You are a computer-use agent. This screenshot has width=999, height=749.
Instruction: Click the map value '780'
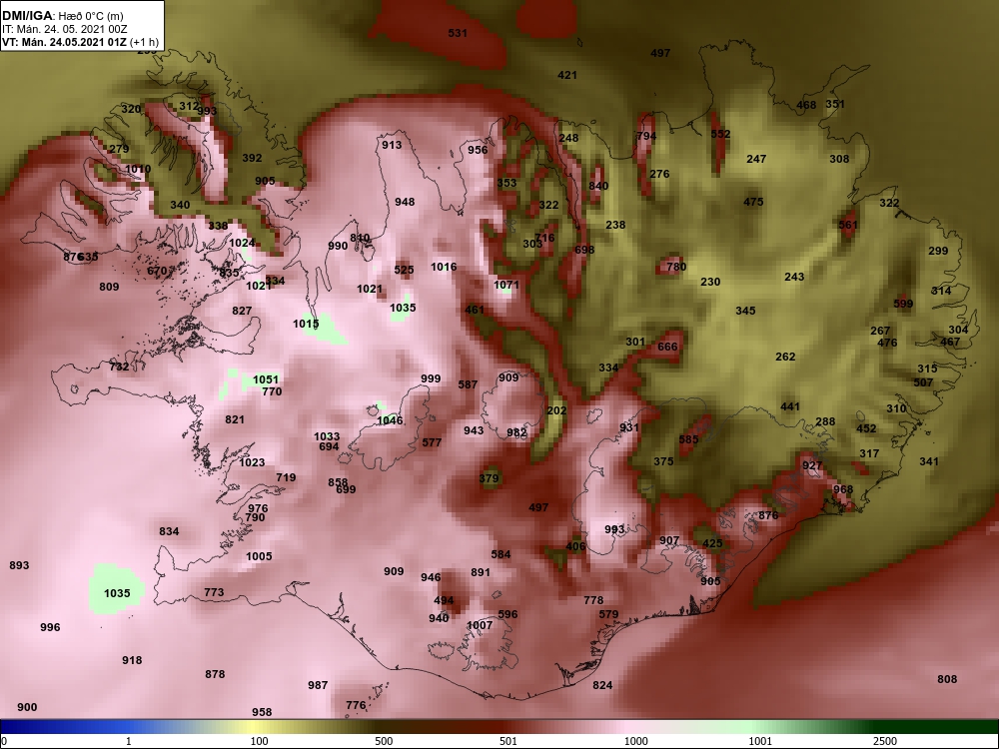(676, 267)
